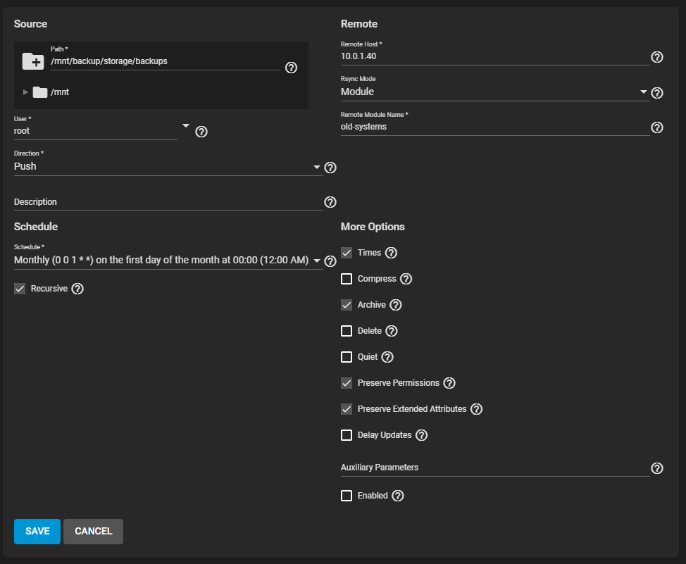686x564 pixels.
Task: Click the User field containing root
Action: 95,131
